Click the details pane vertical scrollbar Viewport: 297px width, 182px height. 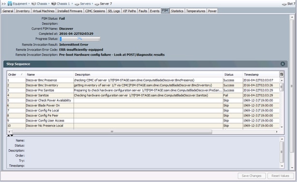[x=282, y=152]
